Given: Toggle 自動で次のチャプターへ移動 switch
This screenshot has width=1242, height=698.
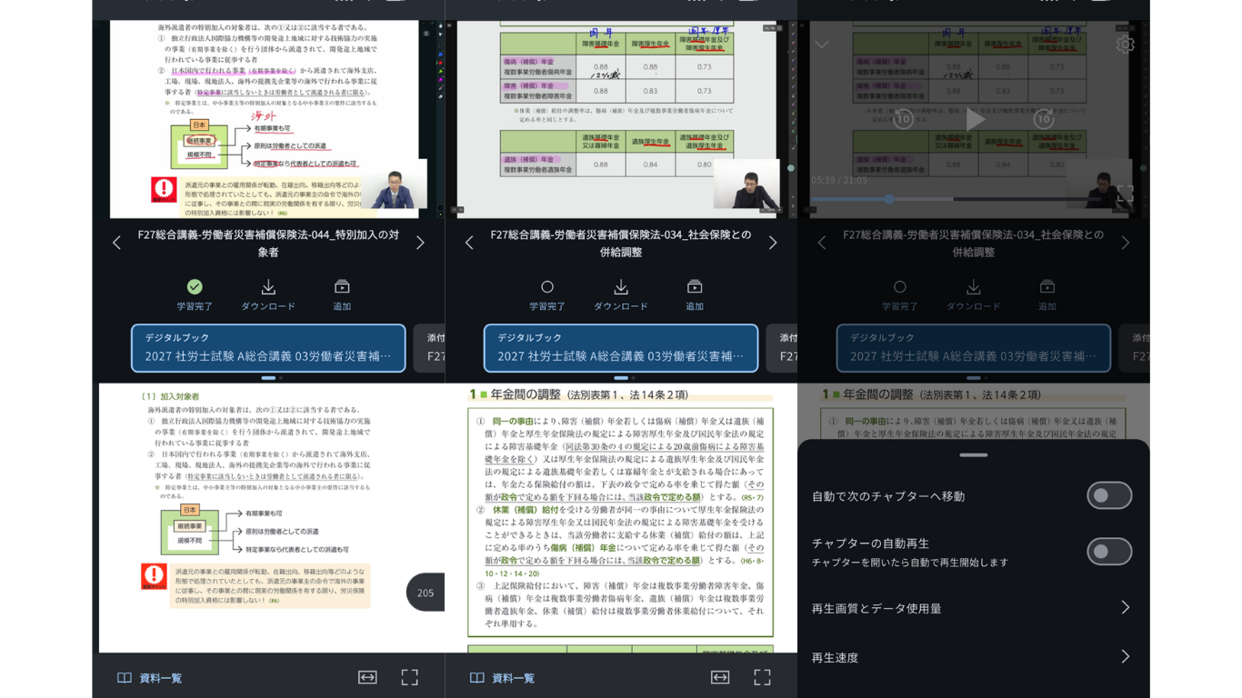Looking at the screenshot, I should (1109, 495).
